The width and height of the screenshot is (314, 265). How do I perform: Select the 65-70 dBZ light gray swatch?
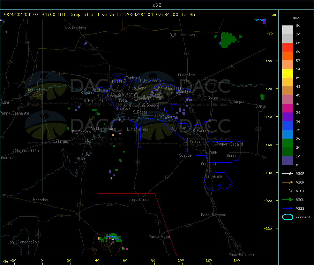click(287, 38)
